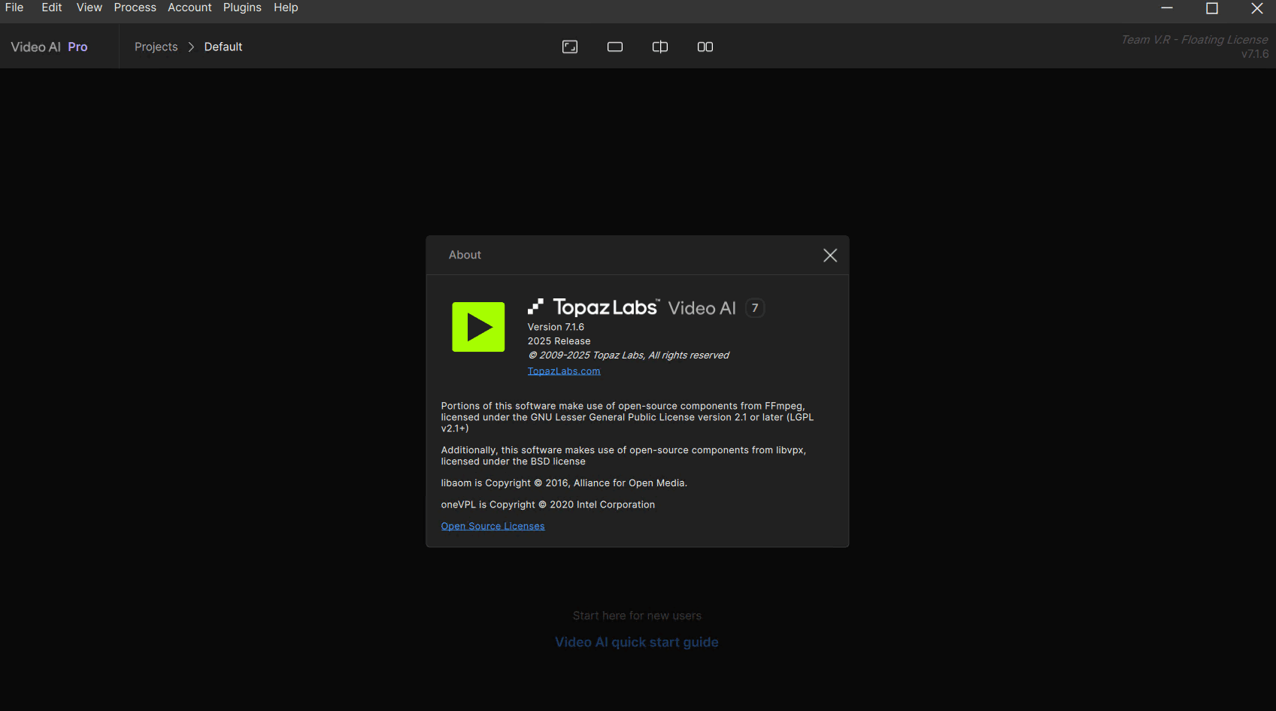Select the Default project breadcrumb
1276x711 pixels.
223,47
